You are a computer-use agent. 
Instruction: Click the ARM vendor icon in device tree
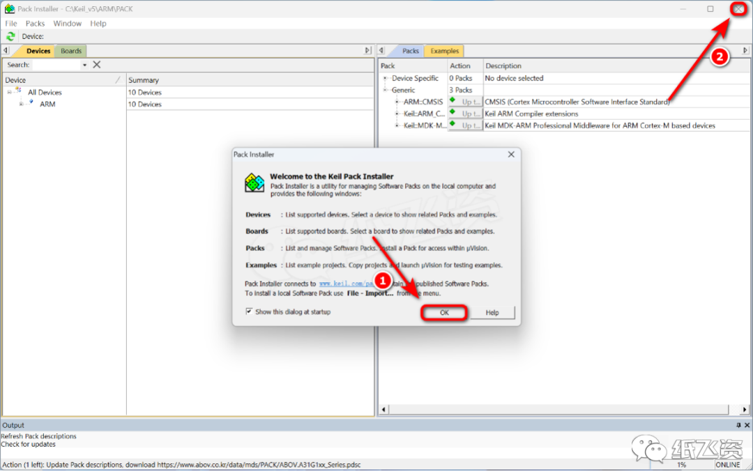[31, 102]
